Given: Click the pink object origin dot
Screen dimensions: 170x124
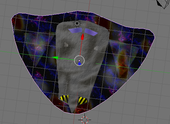Looking at the screenshot, I should (79, 61).
